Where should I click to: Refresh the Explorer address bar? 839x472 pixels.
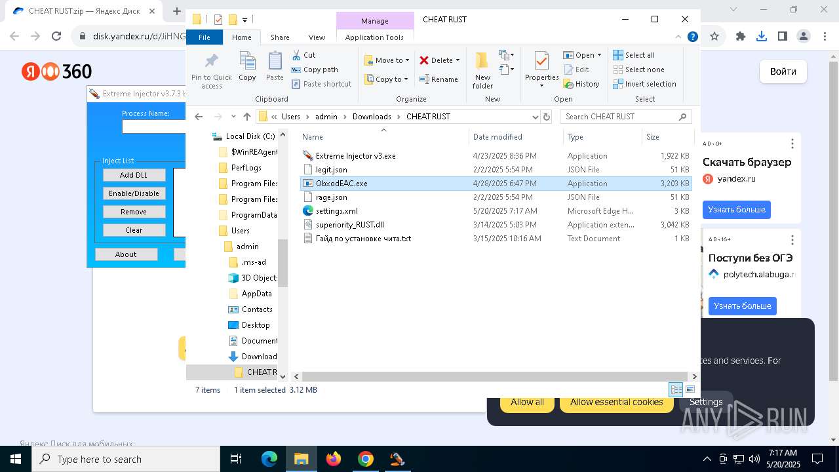547,117
